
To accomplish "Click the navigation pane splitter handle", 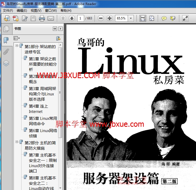I will point(65,107).
